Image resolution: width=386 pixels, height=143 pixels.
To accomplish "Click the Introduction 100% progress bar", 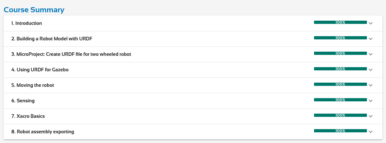I will point(340,22).
